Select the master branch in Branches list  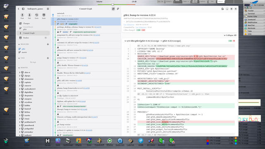[24, 52]
